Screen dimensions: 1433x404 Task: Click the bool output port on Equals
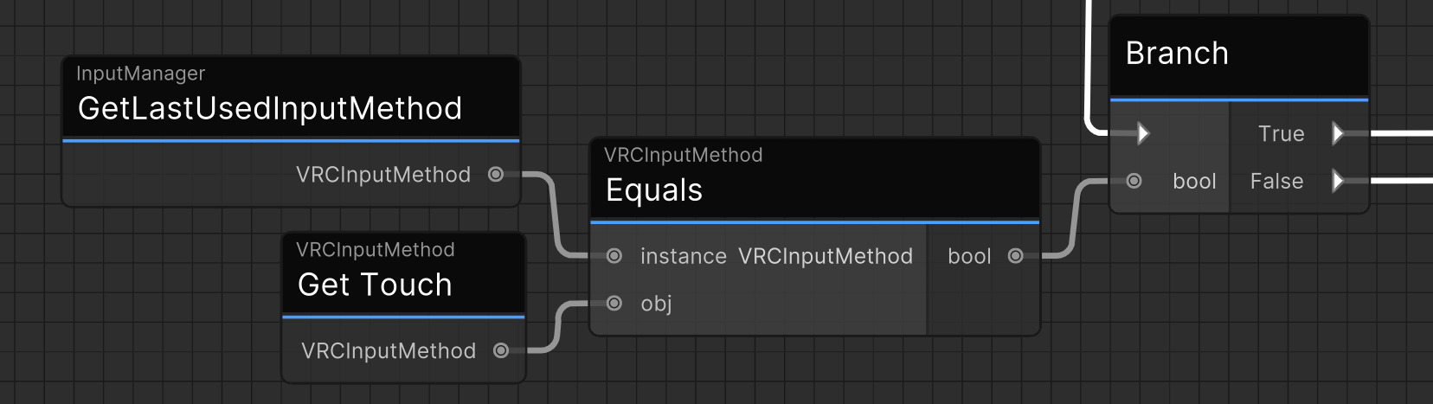(1016, 256)
